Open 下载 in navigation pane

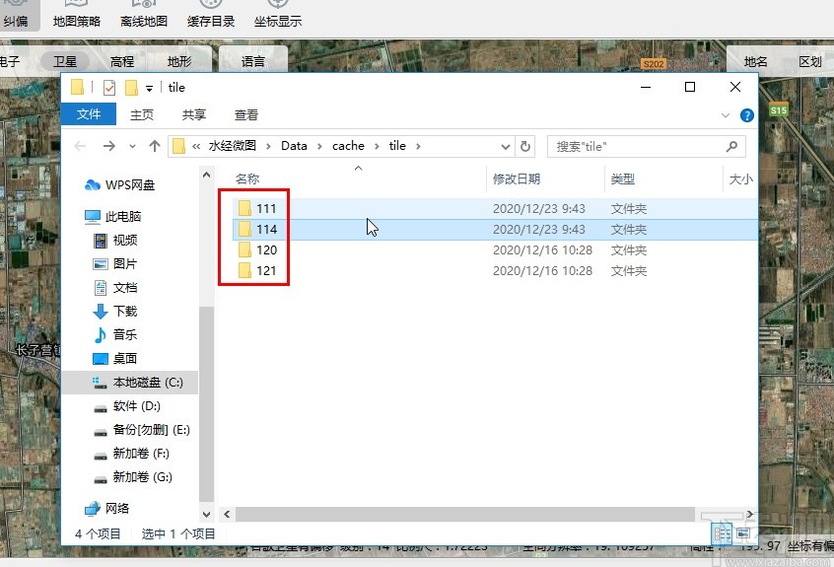115,312
